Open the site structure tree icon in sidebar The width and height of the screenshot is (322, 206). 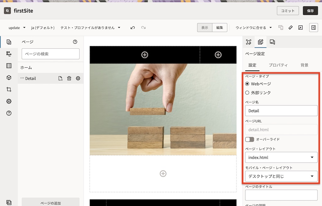coord(9,54)
